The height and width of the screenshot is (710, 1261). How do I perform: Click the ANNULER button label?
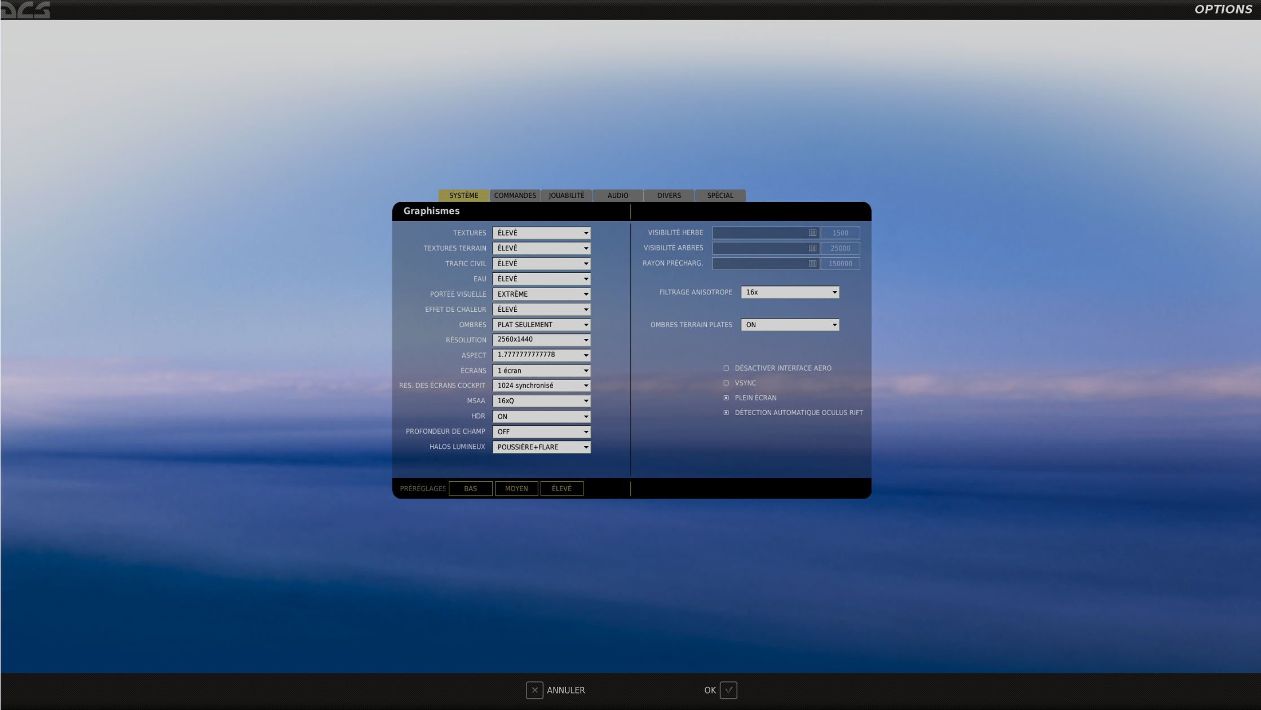click(565, 690)
